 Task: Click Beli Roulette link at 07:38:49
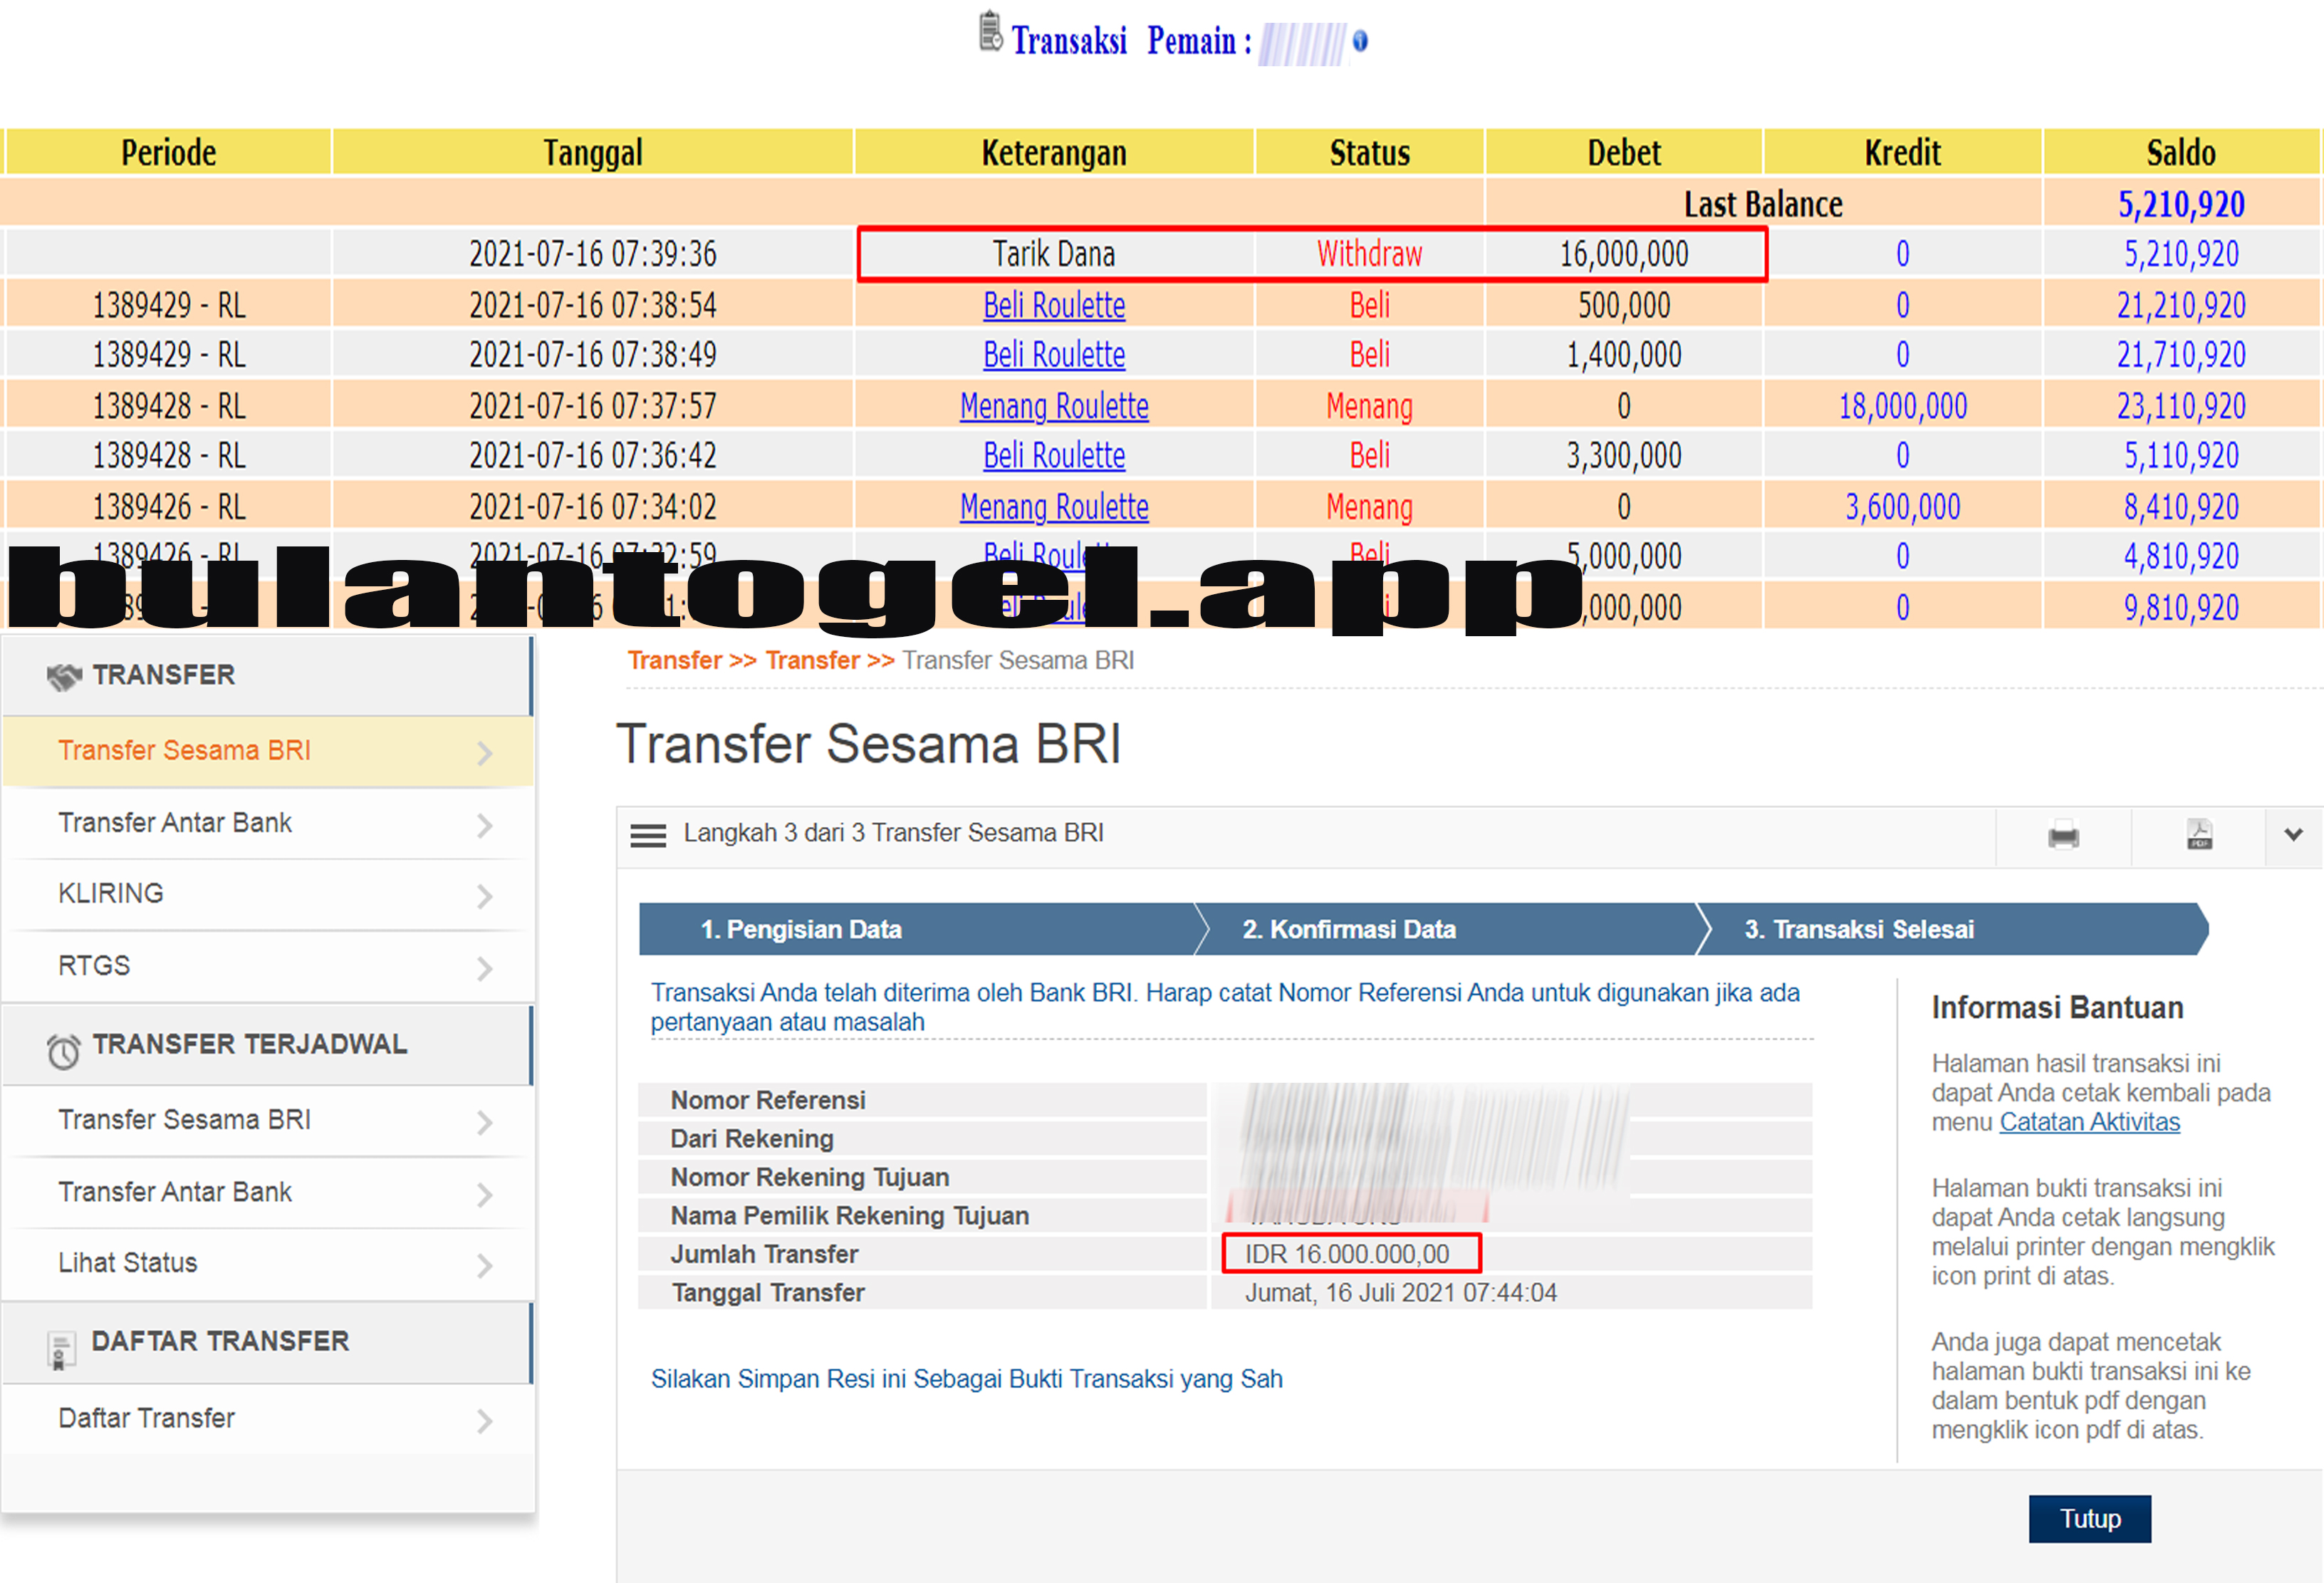1054,355
